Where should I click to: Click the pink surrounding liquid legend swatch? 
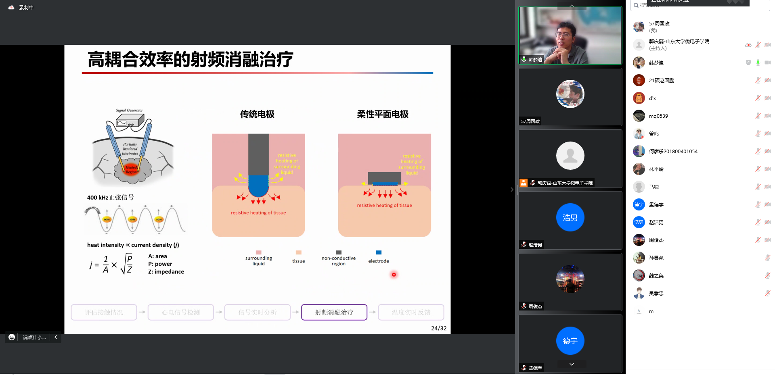pos(259,252)
